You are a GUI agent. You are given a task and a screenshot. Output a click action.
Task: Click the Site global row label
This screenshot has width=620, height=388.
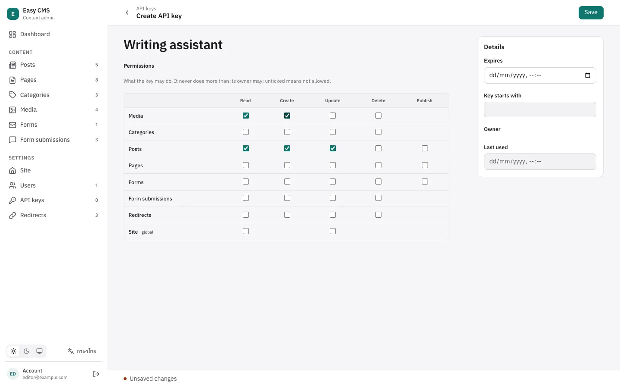(141, 232)
